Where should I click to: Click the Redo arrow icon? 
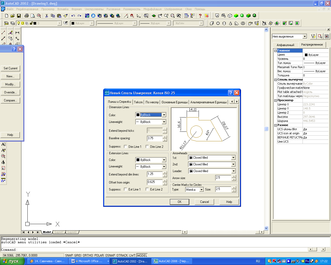tap(79, 16)
